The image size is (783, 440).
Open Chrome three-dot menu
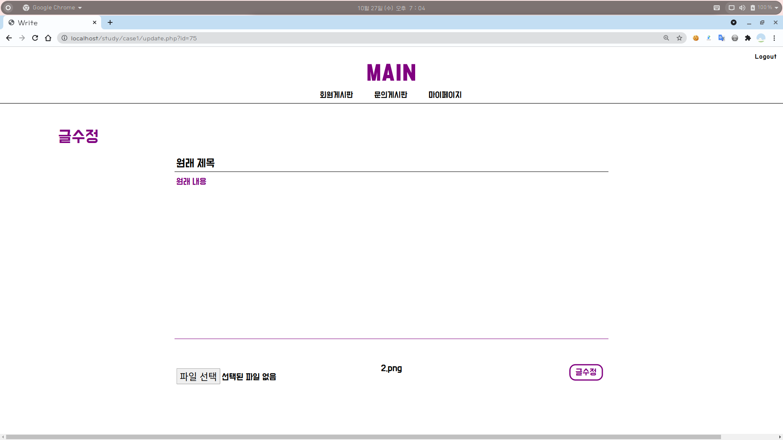tap(774, 38)
